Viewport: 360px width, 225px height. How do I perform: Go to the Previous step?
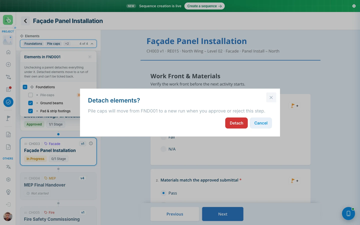coord(175,214)
